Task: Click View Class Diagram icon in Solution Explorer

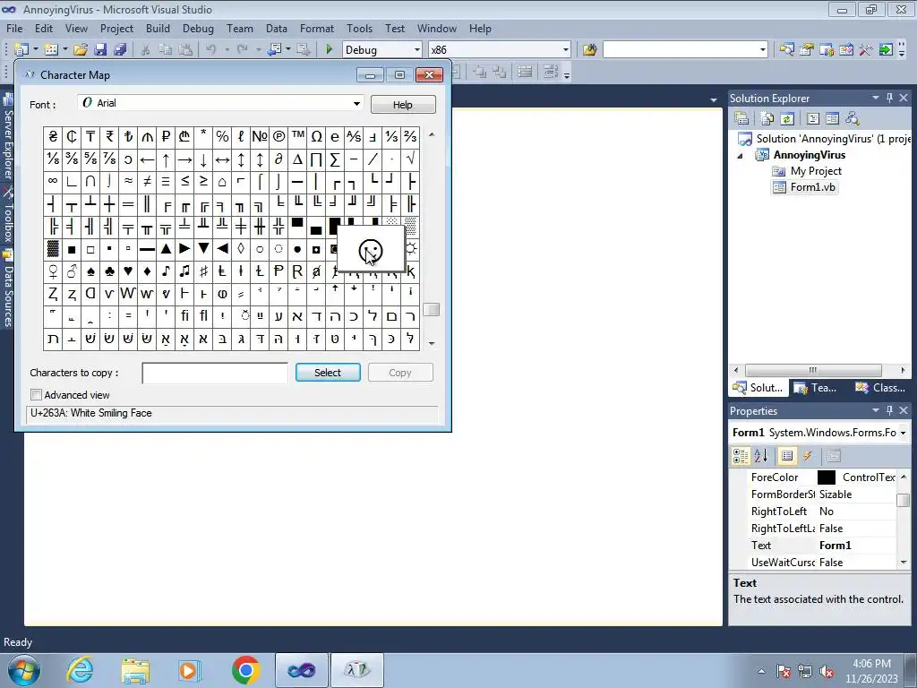Action: click(x=853, y=119)
